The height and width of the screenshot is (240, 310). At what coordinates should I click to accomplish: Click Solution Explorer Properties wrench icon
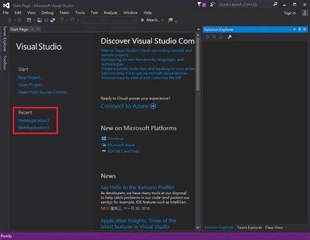[230, 37]
